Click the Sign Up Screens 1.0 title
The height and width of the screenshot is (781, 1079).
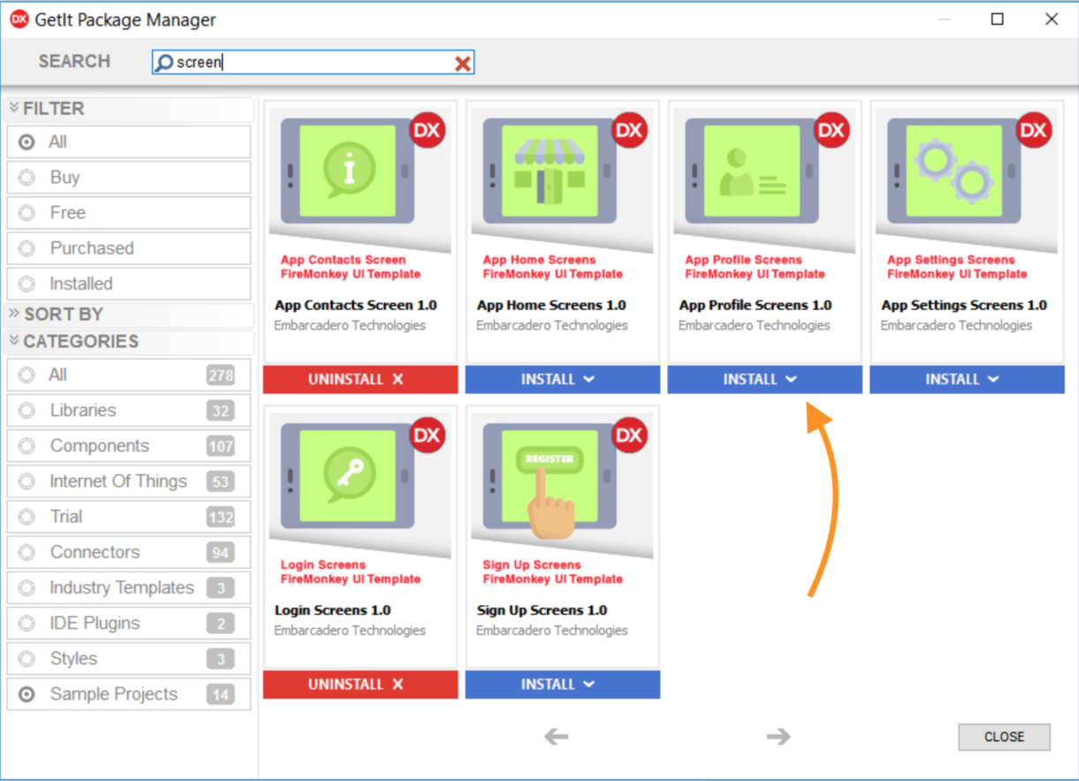coord(543,610)
